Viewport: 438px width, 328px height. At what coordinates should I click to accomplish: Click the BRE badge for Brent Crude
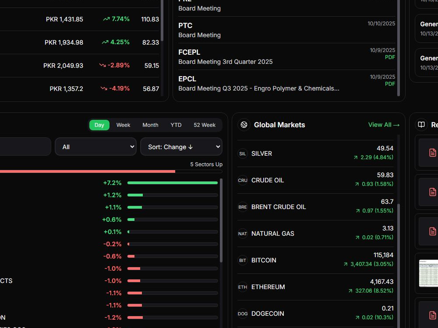243,207
